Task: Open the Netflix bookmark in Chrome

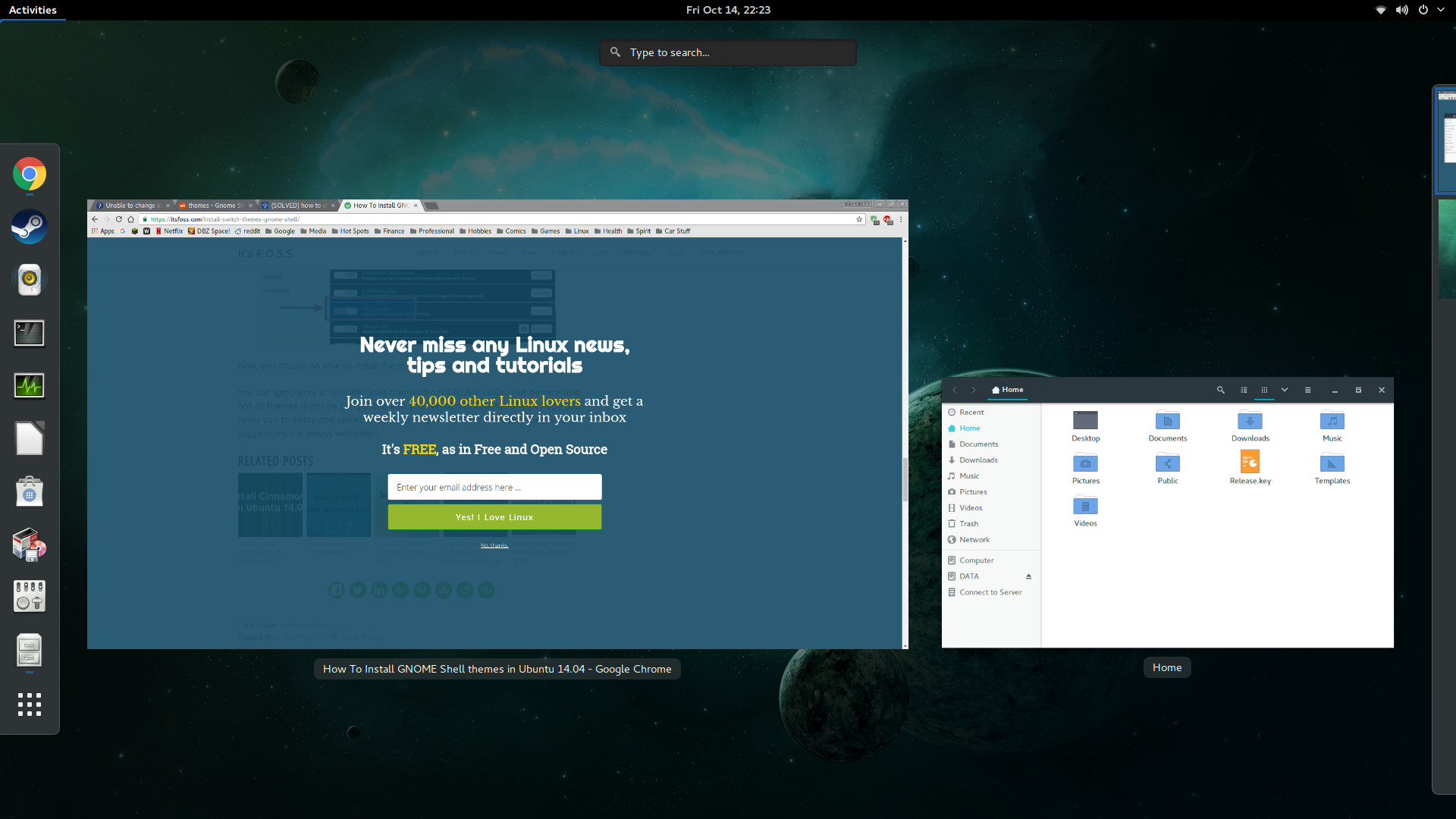Action: point(169,231)
